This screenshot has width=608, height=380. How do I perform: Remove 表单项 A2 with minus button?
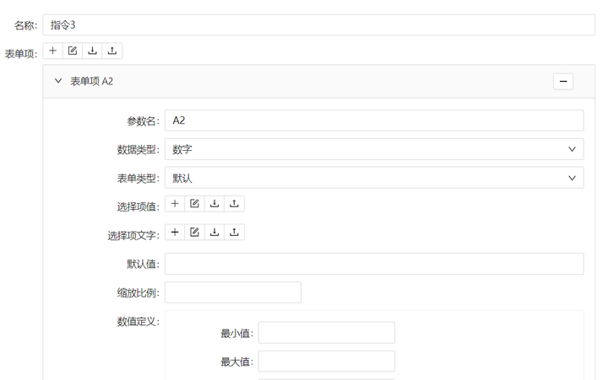(x=563, y=81)
